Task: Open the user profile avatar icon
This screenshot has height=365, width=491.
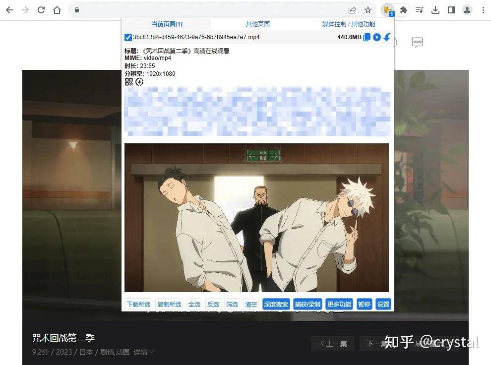Action: click(x=467, y=10)
